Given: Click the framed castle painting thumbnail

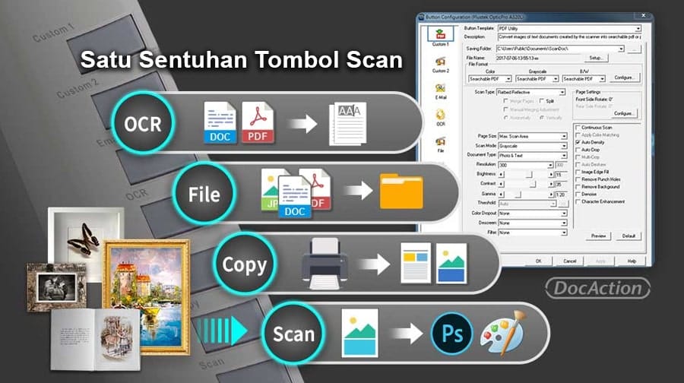Looking at the screenshot, I should click(x=146, y=296).
